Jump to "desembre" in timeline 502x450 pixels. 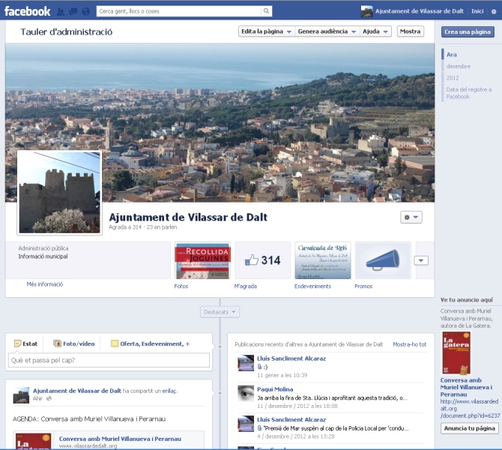point(459,66)
